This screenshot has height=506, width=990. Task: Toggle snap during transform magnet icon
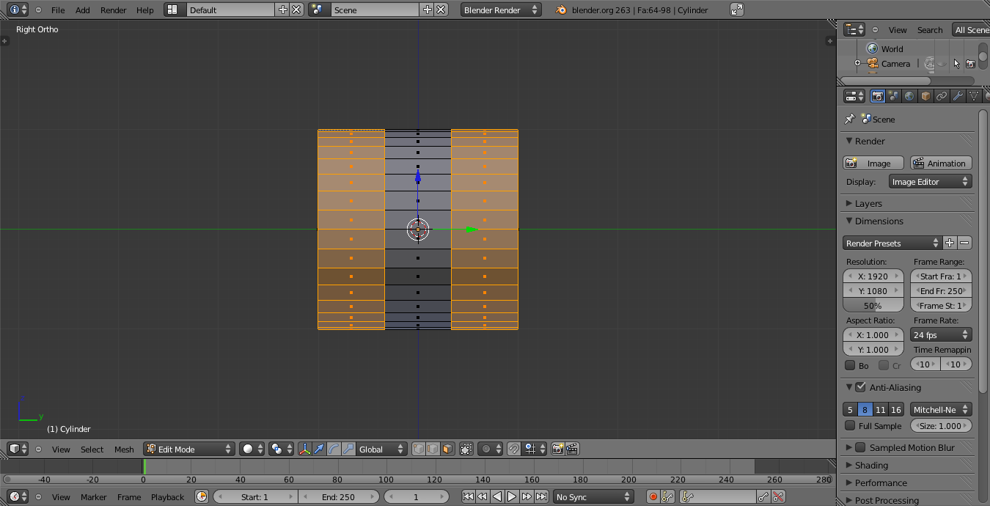point(514,449)
